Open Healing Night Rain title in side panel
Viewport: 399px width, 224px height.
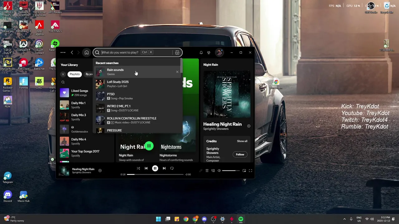[223, 124]
